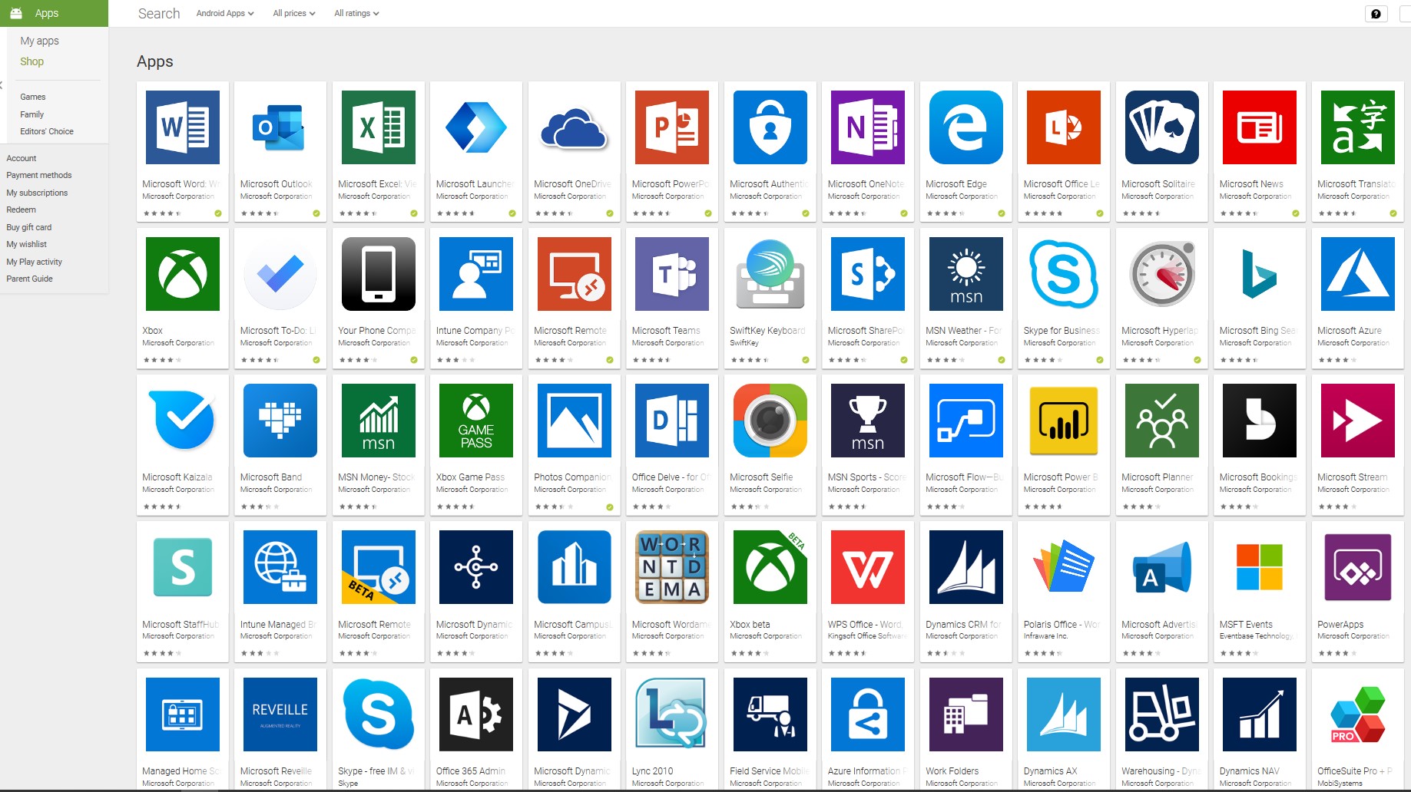The image size is (1411, 792).
Task: Switch to My apps section
Action: click(x=39, y=41)
